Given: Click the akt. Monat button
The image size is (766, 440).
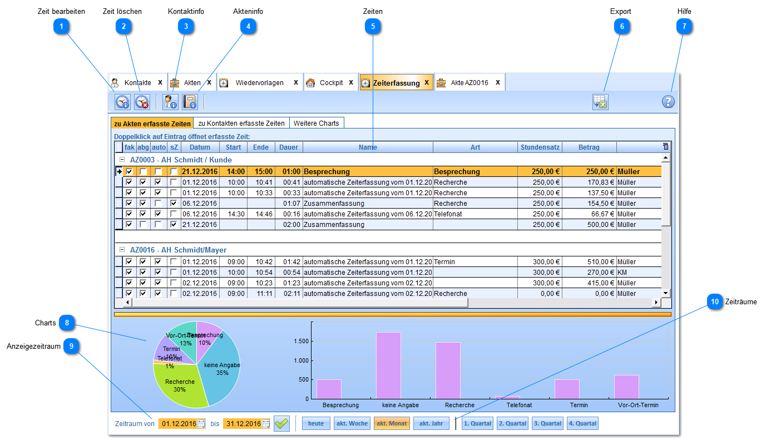Looking at the screenshot, I should coord(392,424).
